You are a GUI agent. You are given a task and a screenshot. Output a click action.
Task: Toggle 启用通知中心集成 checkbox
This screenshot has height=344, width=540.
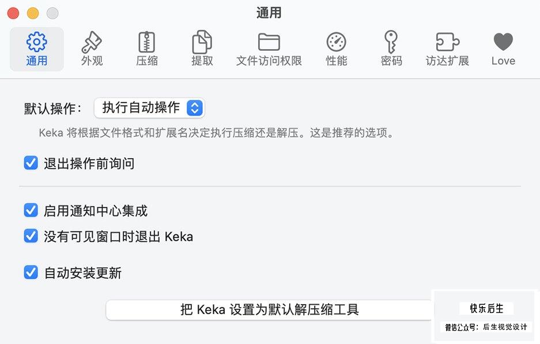31,210
